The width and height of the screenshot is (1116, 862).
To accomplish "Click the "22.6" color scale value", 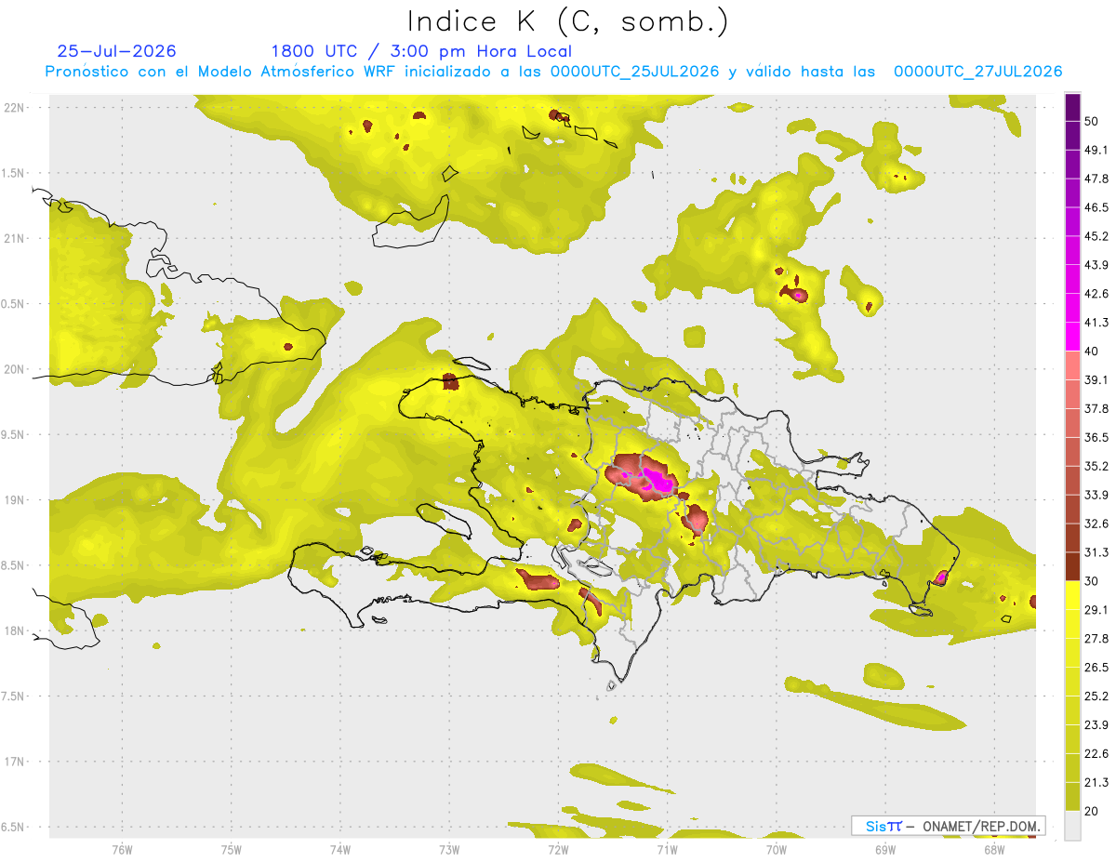I will pyautogui.click(x=1096, y=754).
